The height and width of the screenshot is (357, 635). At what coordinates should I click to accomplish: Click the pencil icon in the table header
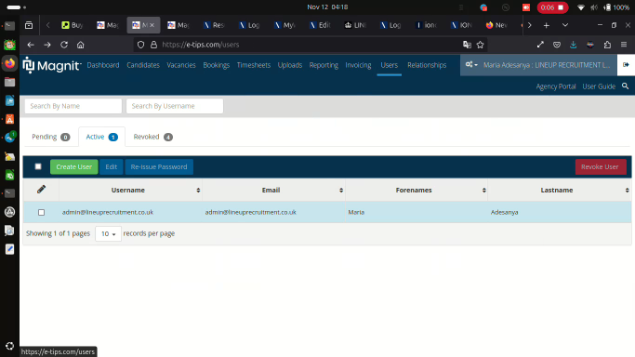pyautogui.click(x=41, y=190)
